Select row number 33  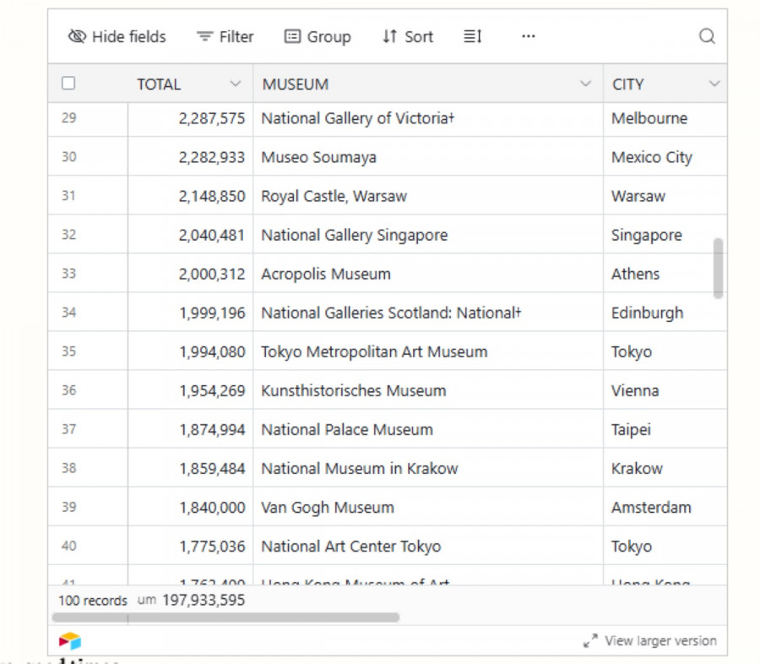68,274
